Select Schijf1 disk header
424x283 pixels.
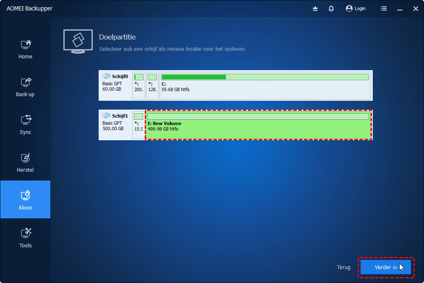click(x=115, y=125)
